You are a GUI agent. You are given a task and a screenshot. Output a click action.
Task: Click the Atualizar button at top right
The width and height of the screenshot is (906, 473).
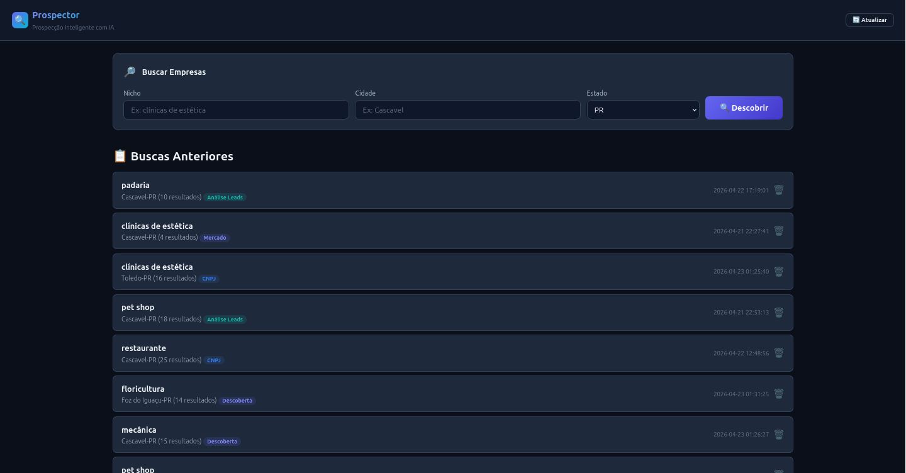coord(870,19)
